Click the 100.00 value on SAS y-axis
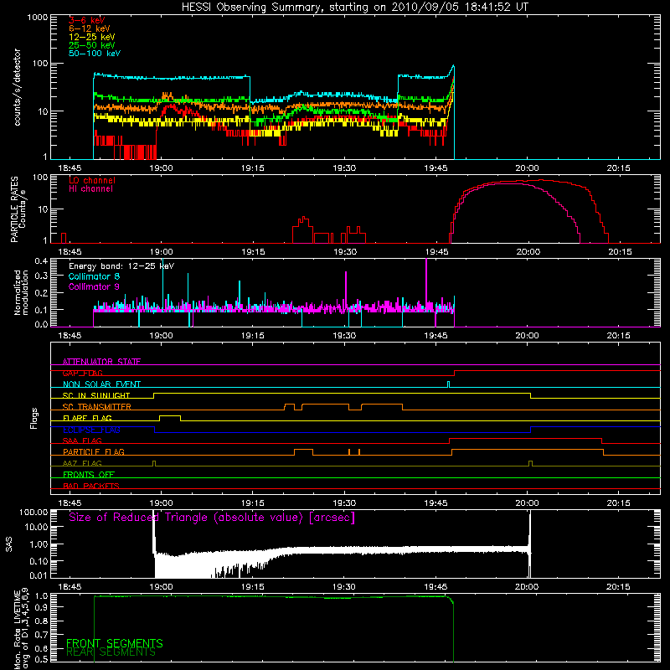The width and height of the screenshot is (670, 670). point(33,512)
